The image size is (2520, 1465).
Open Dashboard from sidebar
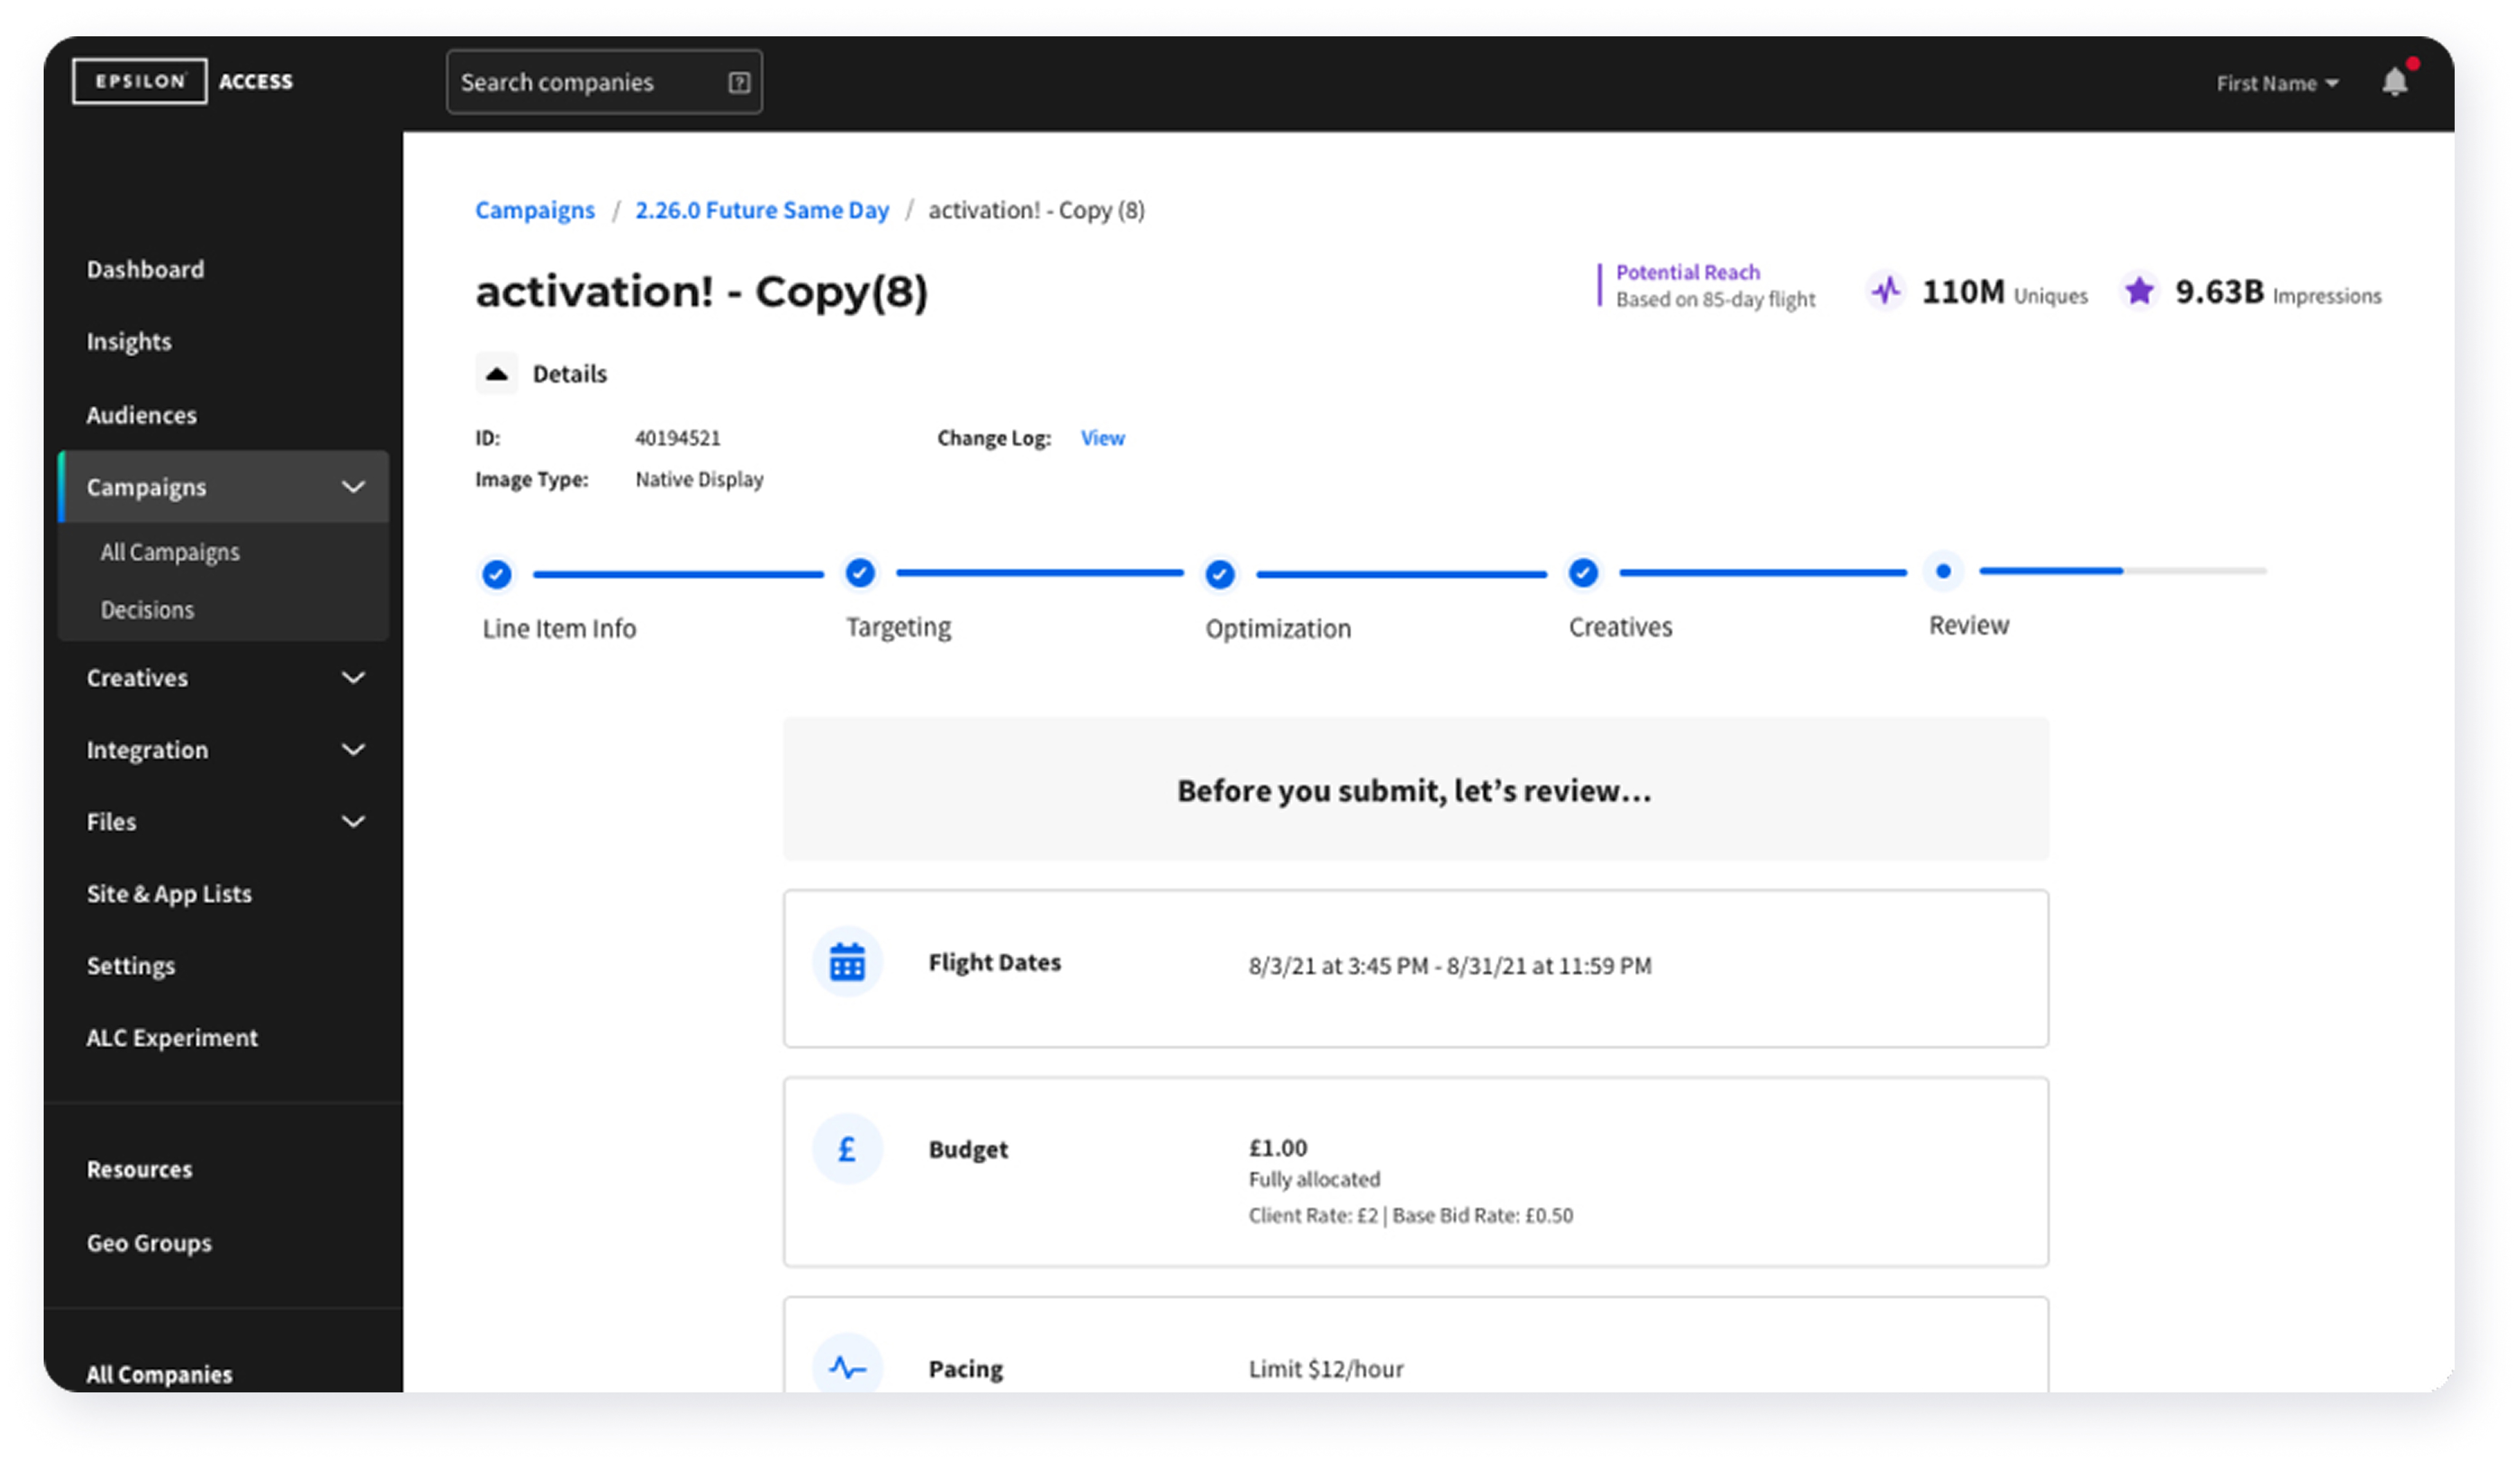coord(145,269)
